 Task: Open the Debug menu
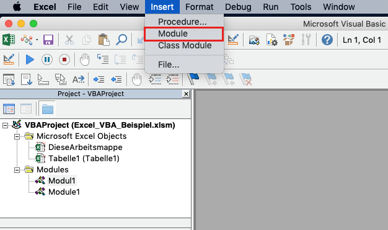pos(238,7)
